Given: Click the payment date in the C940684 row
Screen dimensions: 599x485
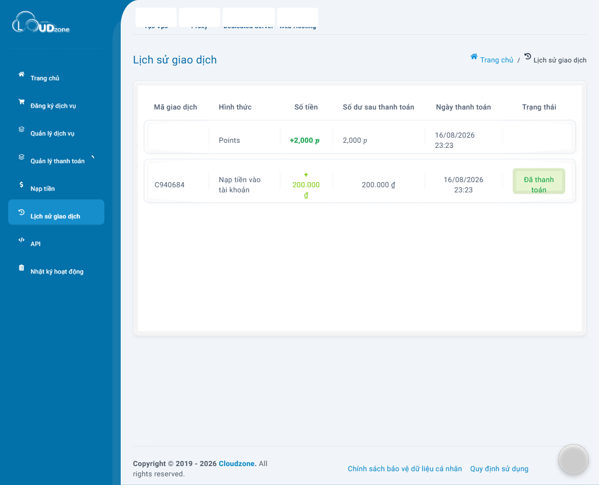Looking at the screenshot, I should tap(463, 185).
